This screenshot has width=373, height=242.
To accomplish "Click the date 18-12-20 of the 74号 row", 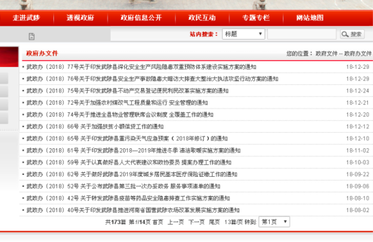I will coord(357,115).
